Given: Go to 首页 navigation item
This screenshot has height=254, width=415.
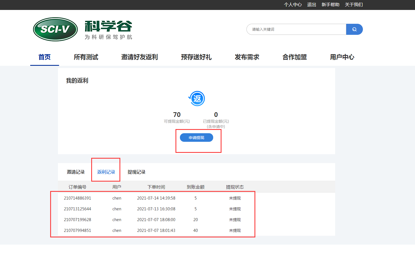Looking at the screenshot, I should [x=44, y=57].
